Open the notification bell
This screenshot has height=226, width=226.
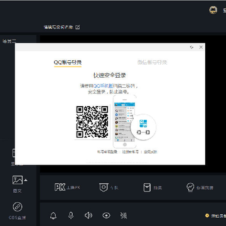point(53,215)
